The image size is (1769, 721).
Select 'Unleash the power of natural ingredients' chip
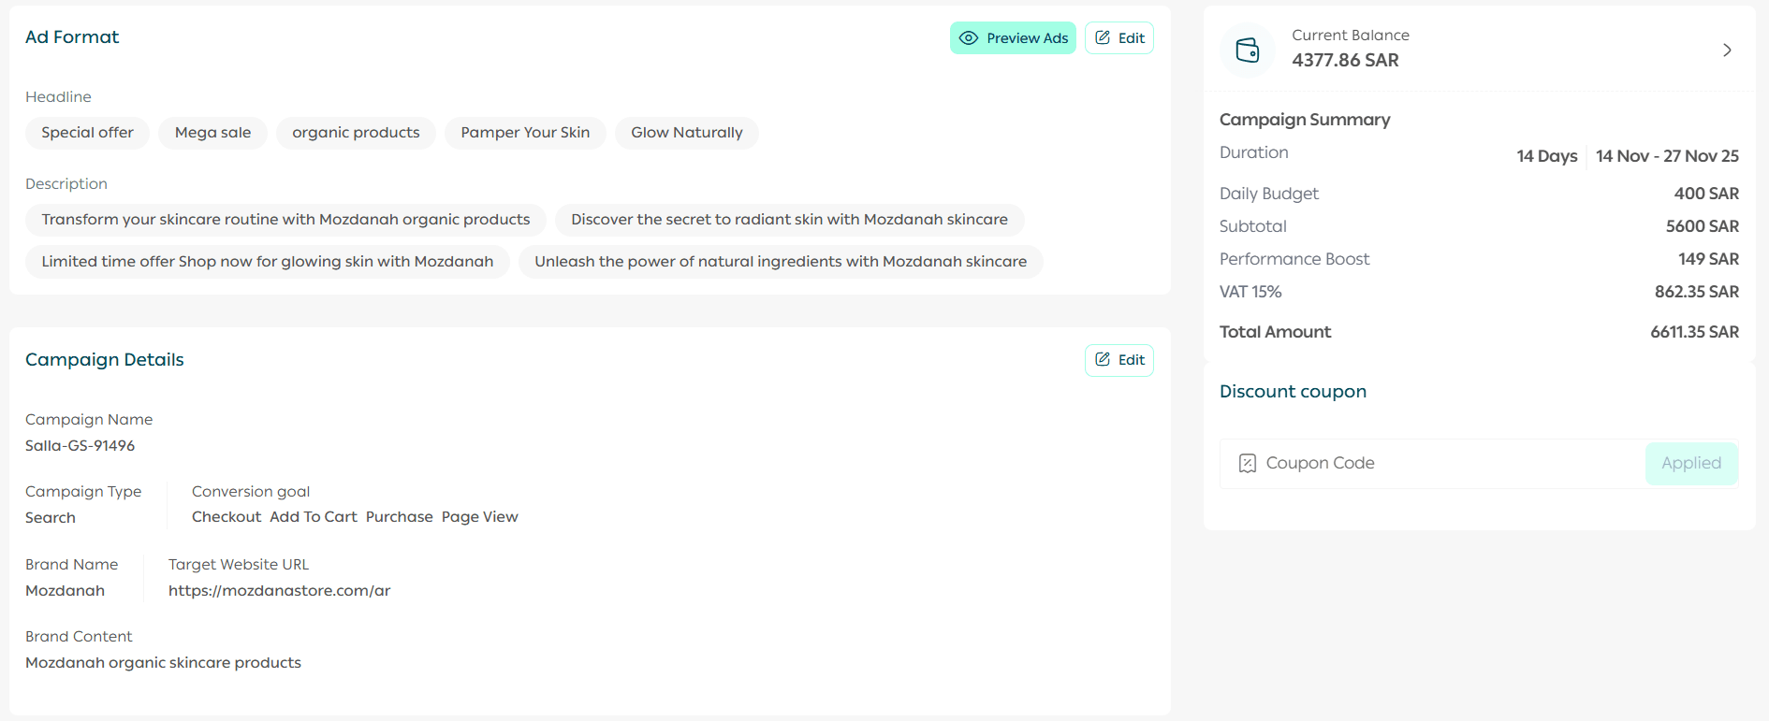pyautogui.click(x=780, y=262)
